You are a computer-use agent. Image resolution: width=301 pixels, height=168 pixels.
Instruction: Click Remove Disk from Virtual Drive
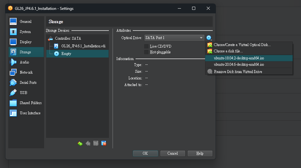[238, 72]
